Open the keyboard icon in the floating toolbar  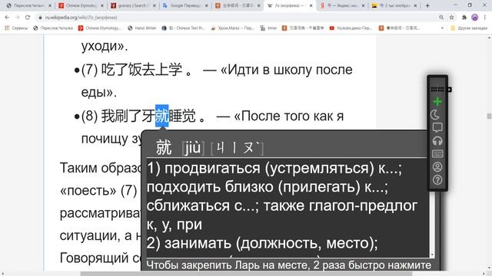tap(437, 153)
